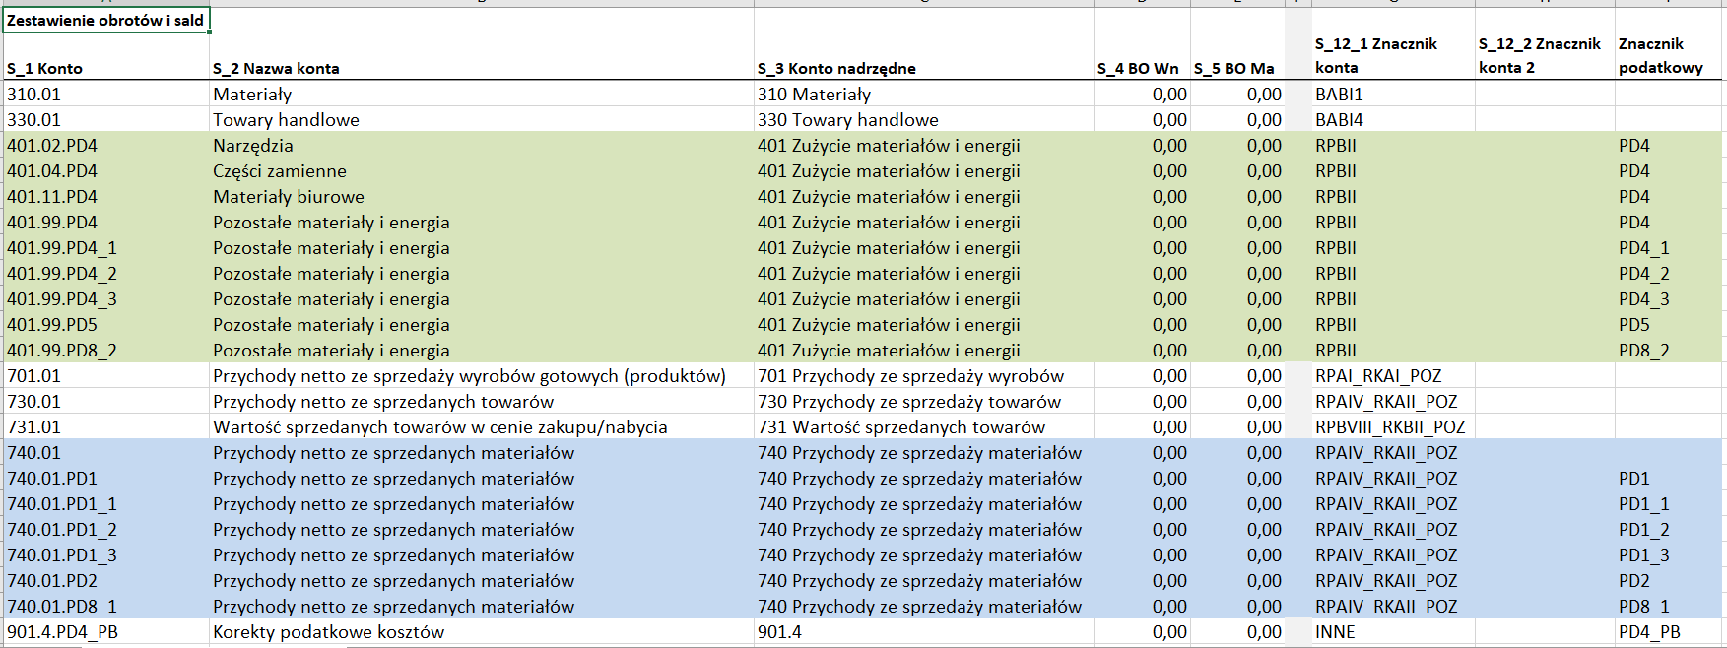Select account cell 701.01
The image size is (1727, 648).
point(105,375)
